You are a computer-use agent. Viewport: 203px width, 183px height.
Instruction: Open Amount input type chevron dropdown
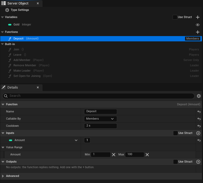coord(76,140)
